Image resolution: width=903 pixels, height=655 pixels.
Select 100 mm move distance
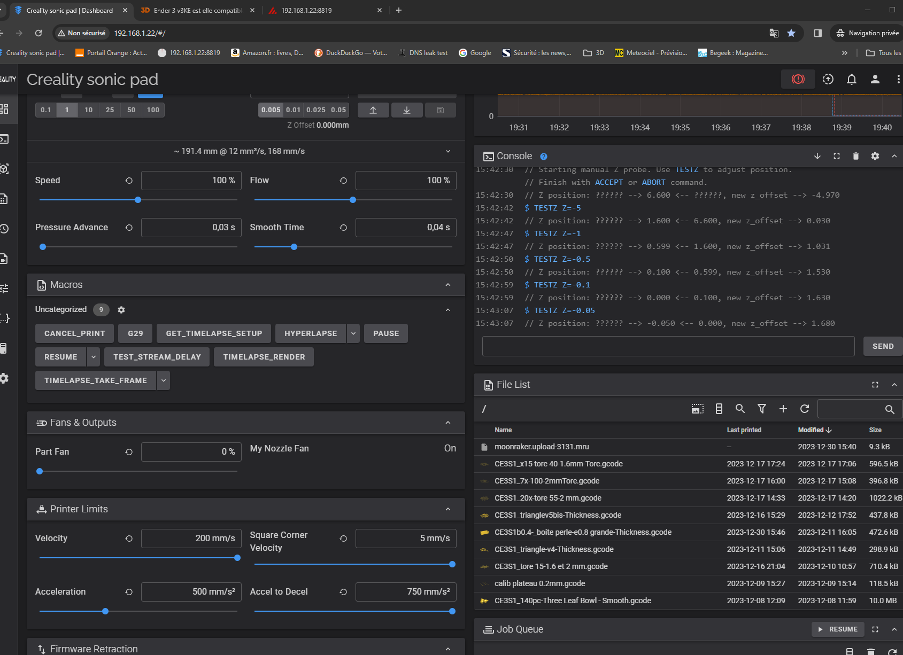[x=153, y=110]
